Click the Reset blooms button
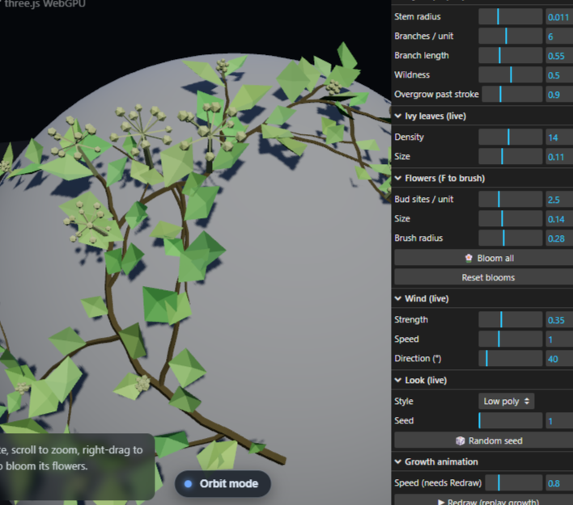 coord(484,277)
